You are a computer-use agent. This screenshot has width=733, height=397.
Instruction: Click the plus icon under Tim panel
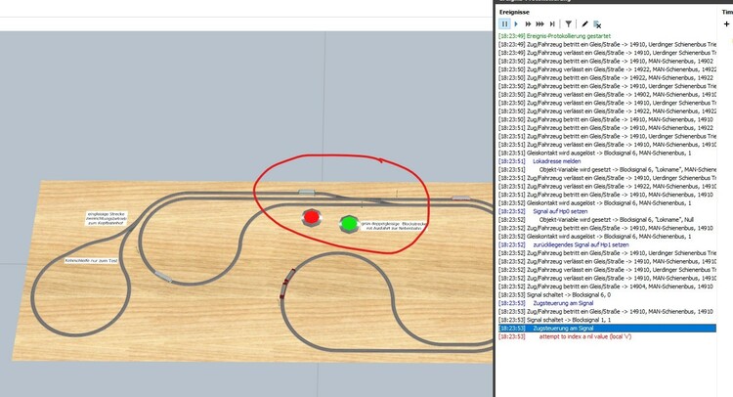[726, 23]
